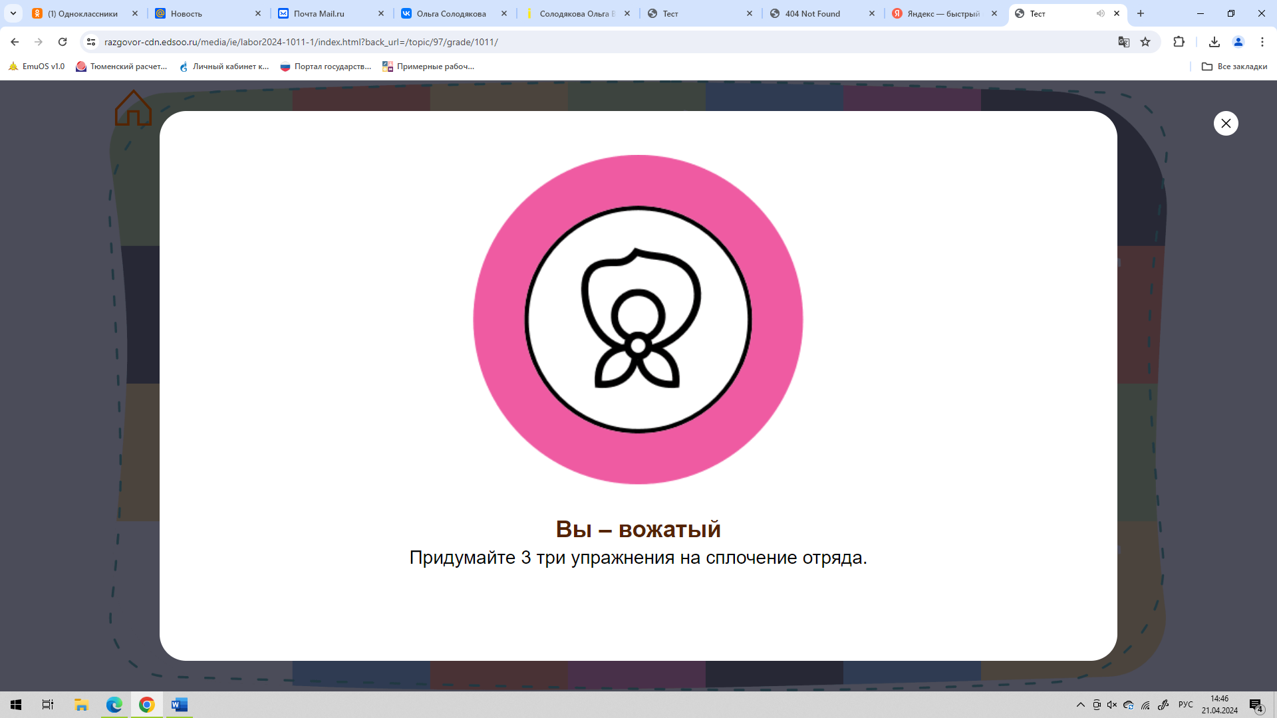This screenshot has height=718, width=1277.
Task: Reload the page with the refresh icon
Action: coord(63,42)
